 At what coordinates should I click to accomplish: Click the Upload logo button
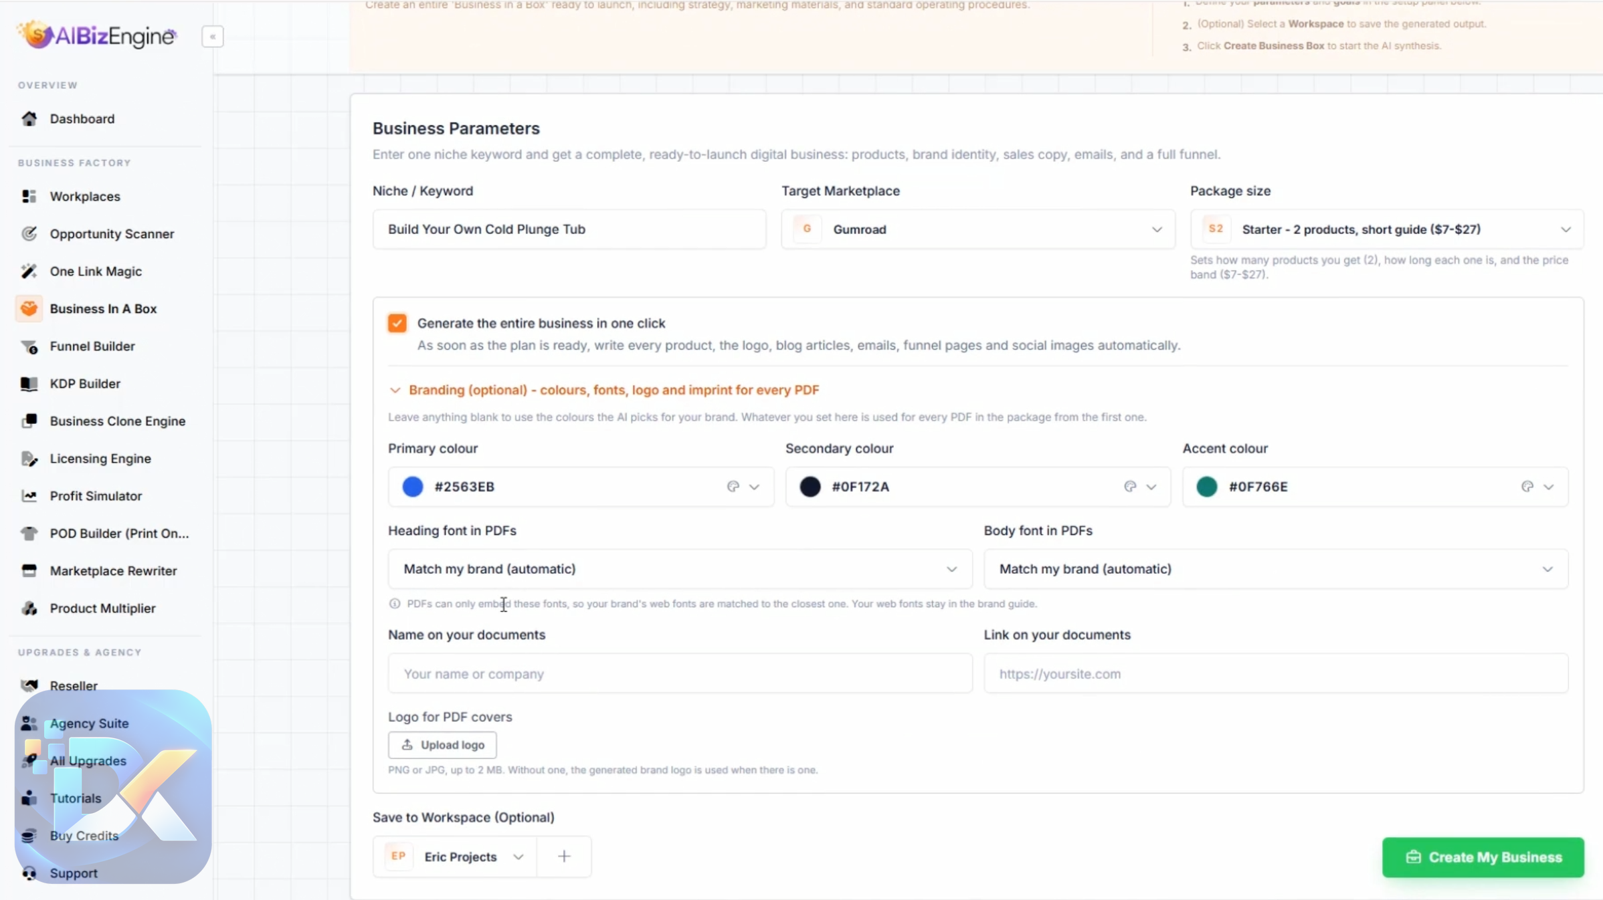[x=442, y=745]
